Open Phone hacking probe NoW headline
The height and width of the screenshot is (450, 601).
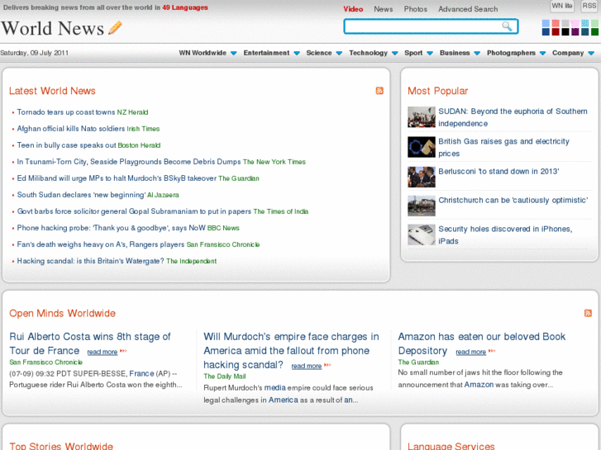click(111, 228)
